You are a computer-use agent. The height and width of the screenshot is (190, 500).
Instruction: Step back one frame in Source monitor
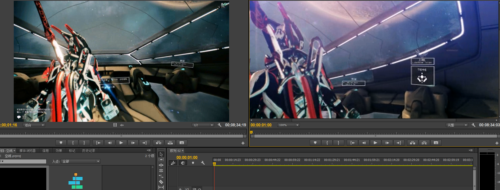click(110, 143)
